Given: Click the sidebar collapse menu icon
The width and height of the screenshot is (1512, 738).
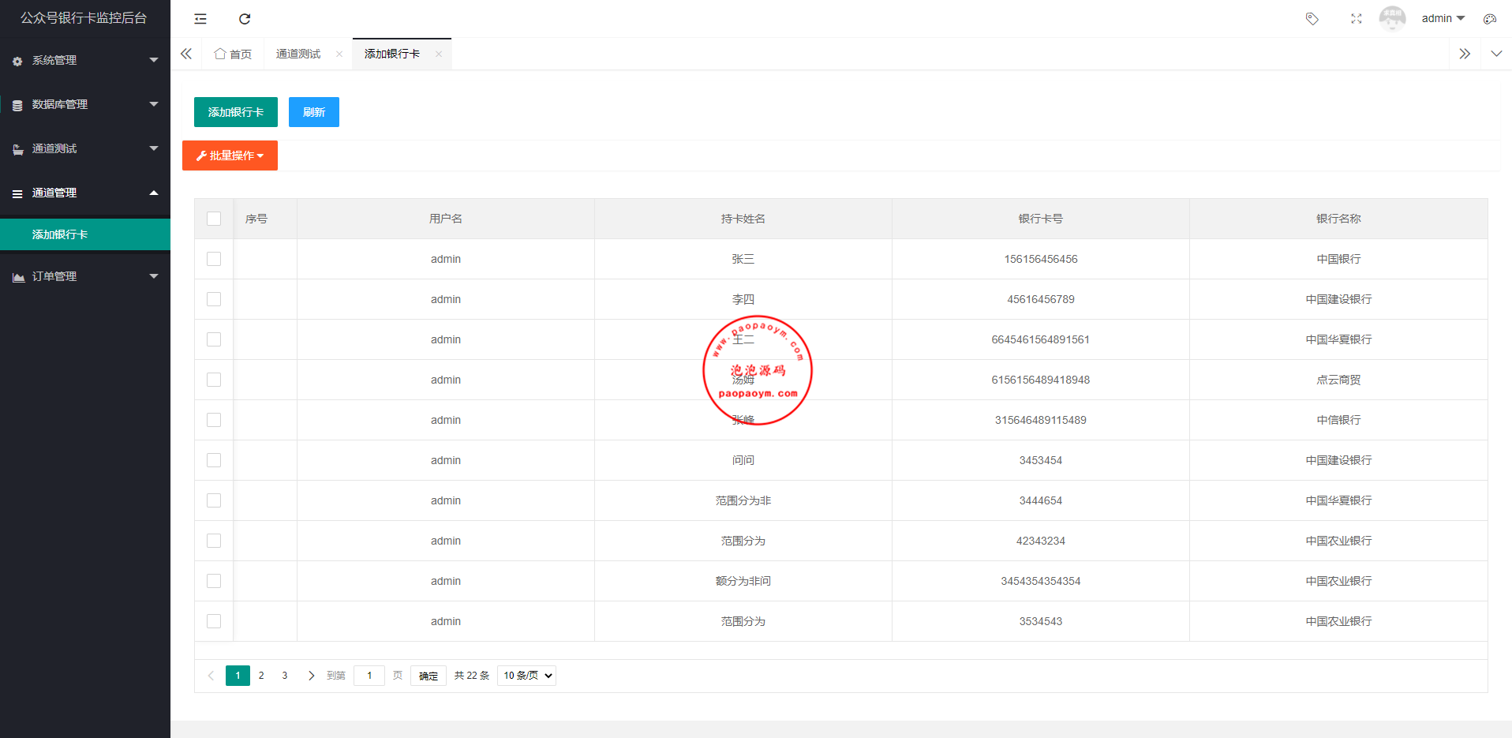Looking at the screenshot, I should 200,19.
